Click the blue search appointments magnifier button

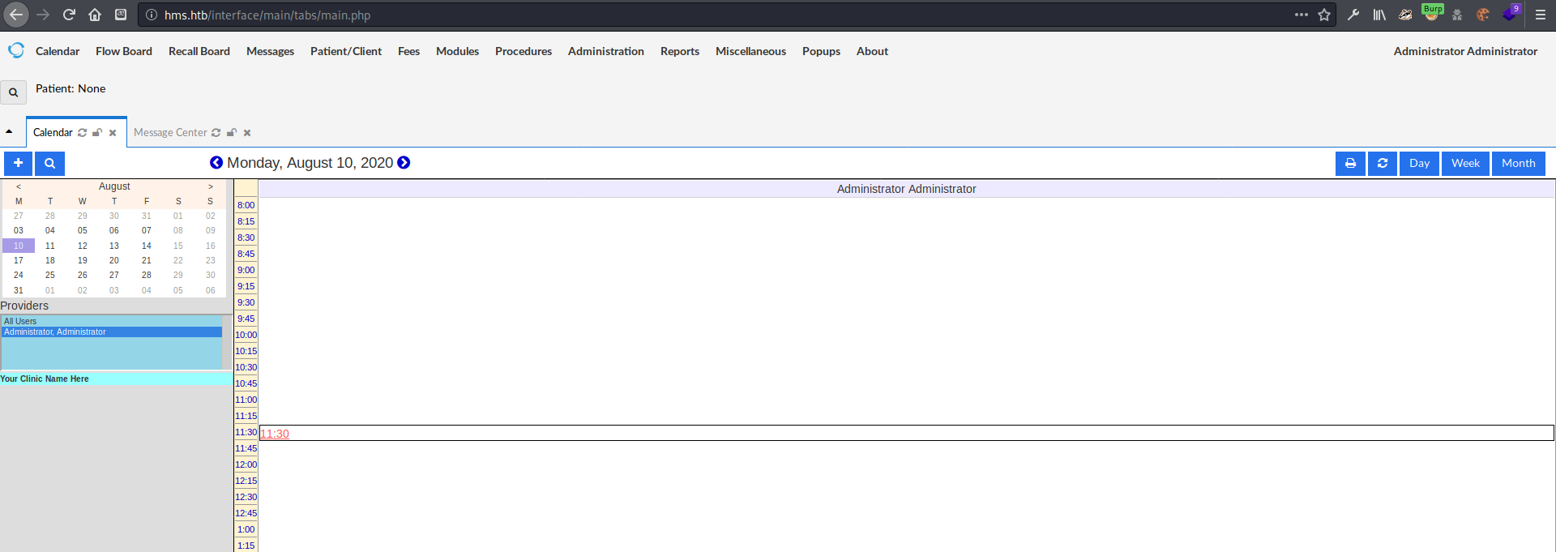click(49, 164)
